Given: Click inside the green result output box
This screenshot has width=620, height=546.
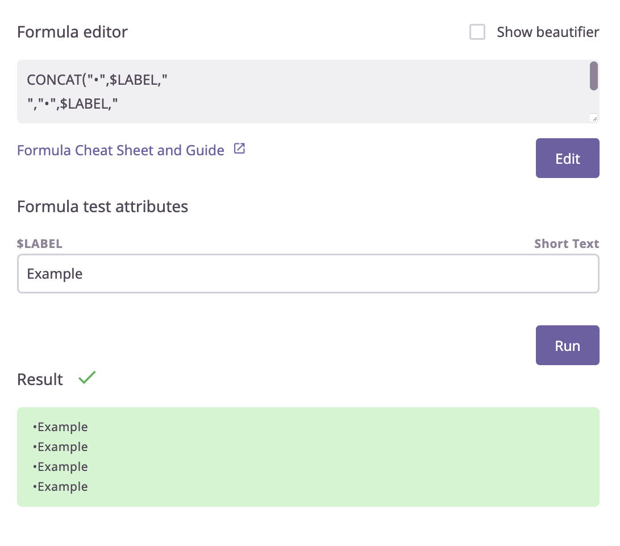Looking at the screenshot, I should [x=308, y=457].
